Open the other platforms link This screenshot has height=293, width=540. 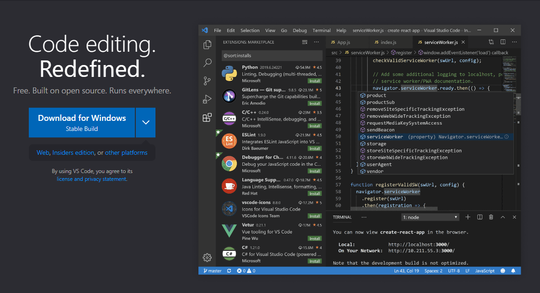(126, 153)
